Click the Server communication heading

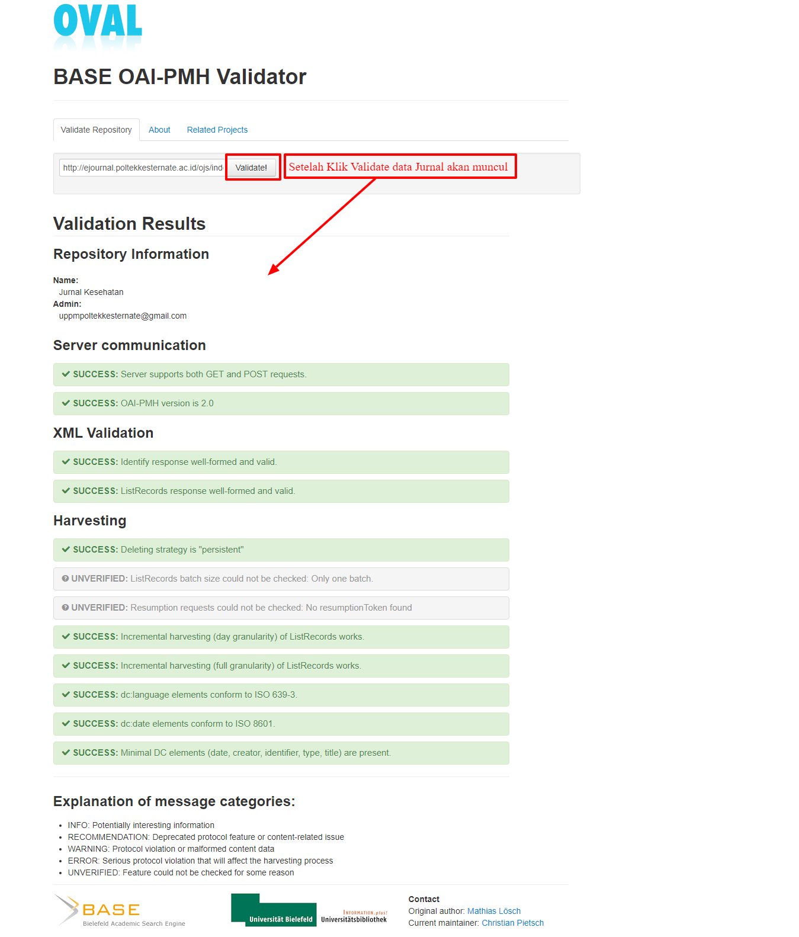point(130,345)
